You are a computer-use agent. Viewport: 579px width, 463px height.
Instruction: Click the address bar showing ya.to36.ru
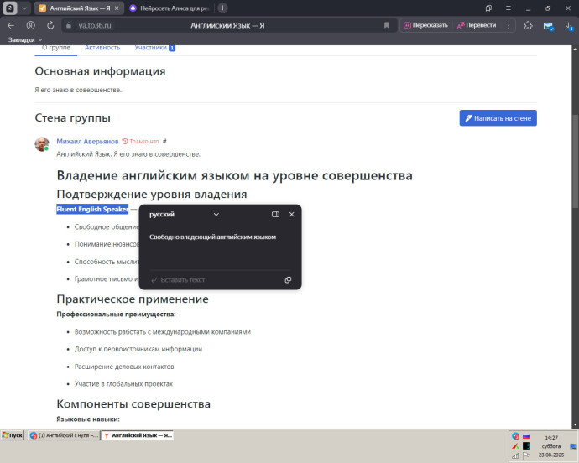[229, 25]
